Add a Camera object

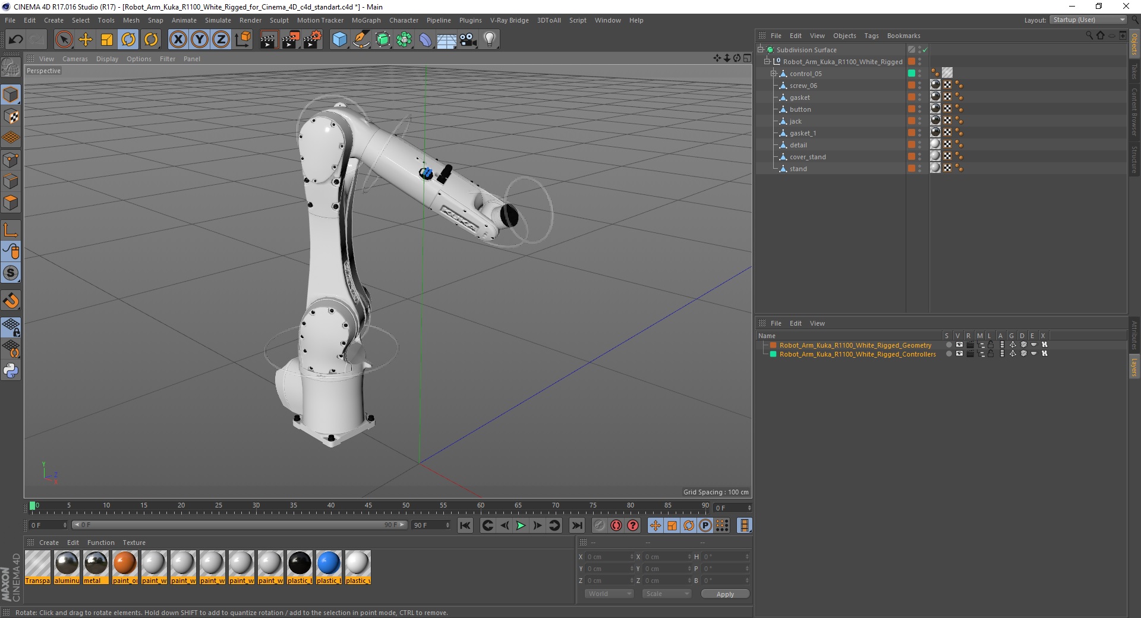tap(468, 40)
